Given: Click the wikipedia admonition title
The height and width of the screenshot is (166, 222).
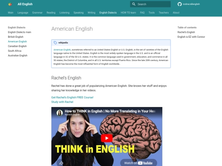Looking at the screenshot, I should [63, 43].
